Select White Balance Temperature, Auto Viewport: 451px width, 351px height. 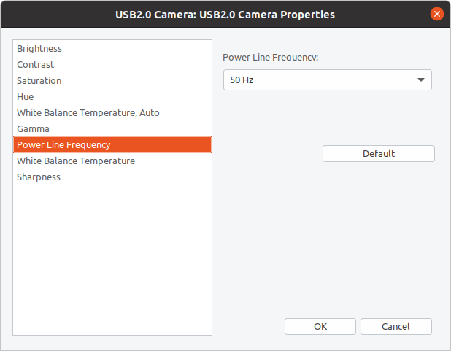tap(112, 113)
